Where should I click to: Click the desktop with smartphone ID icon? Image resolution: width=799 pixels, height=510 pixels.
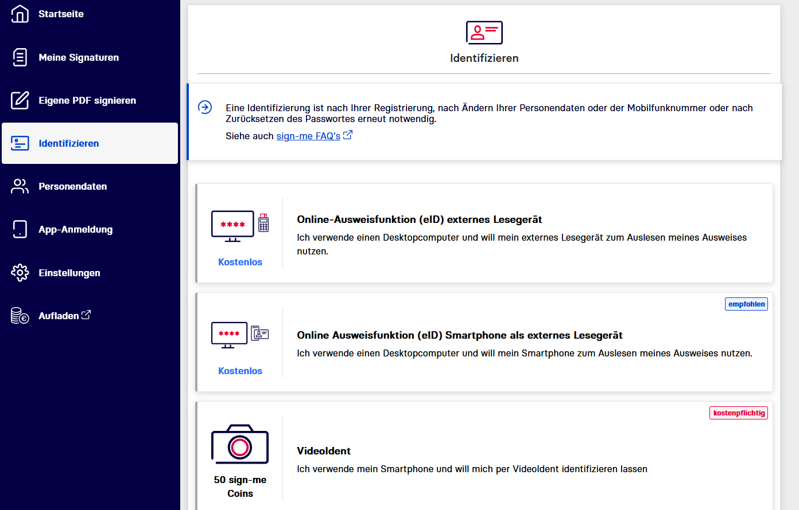[x=240, y=335]
